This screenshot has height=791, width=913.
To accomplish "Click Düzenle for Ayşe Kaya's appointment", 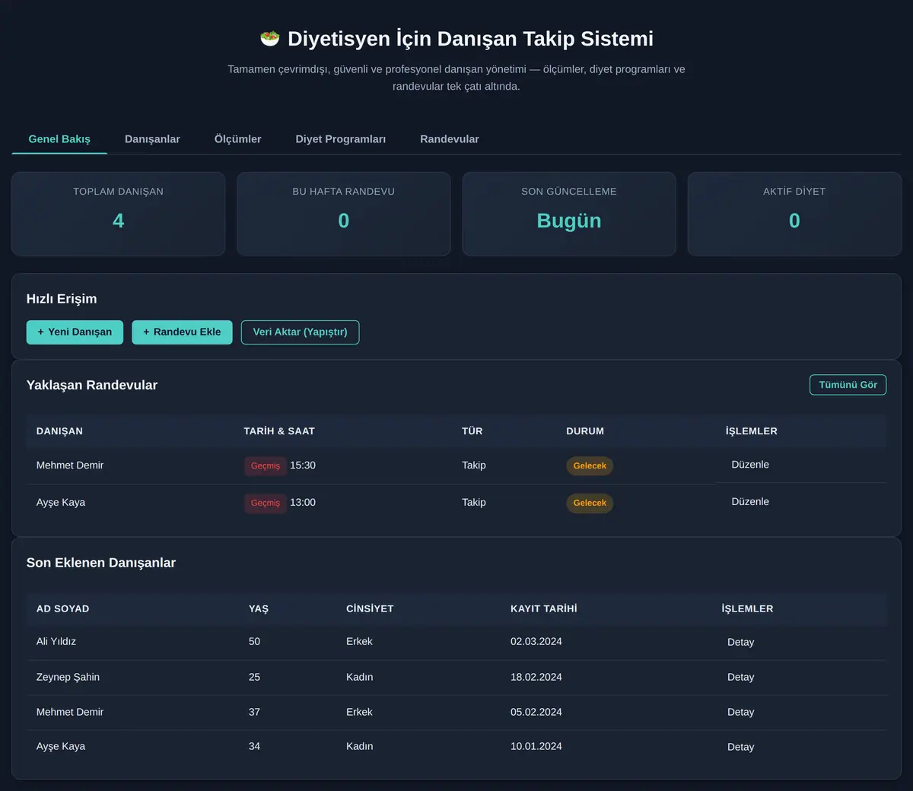I will coord(750,502).
